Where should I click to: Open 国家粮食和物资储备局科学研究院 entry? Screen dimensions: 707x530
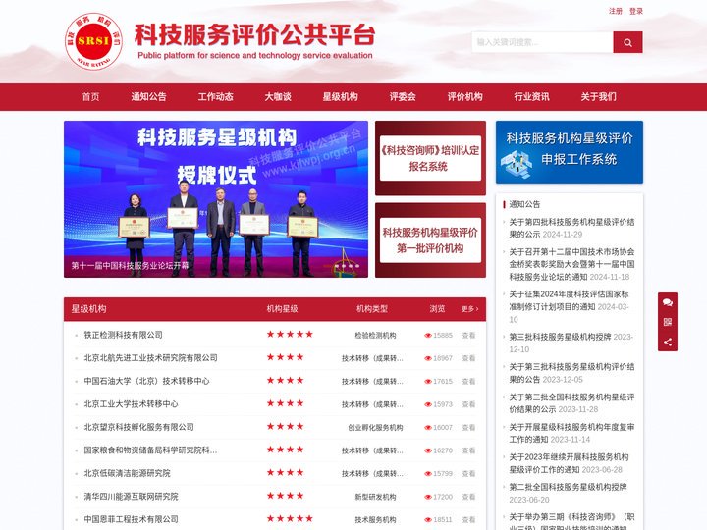pos(150,450)
